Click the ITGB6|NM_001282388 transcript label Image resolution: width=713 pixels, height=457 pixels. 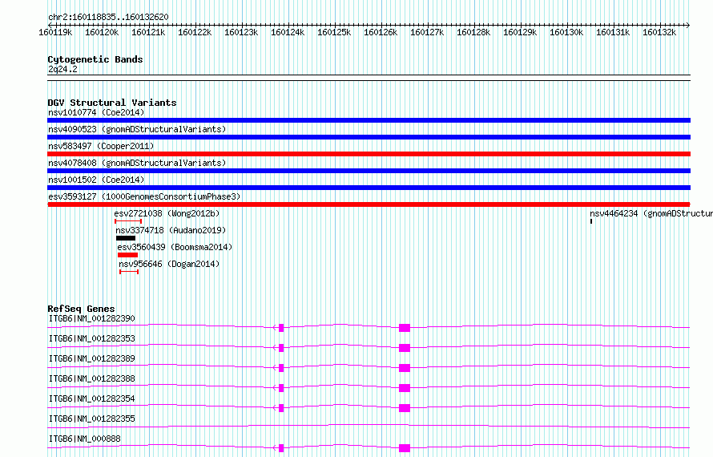[91, 378]
